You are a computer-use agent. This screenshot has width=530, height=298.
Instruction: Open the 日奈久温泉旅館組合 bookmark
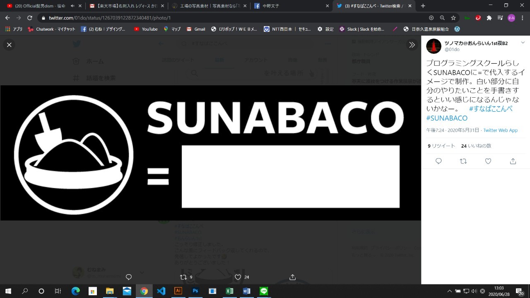coord(426,29)
